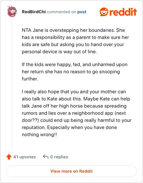143x183 pixels.
Task: Click the View more on Reddit button
Action: (x=71, y=171)
